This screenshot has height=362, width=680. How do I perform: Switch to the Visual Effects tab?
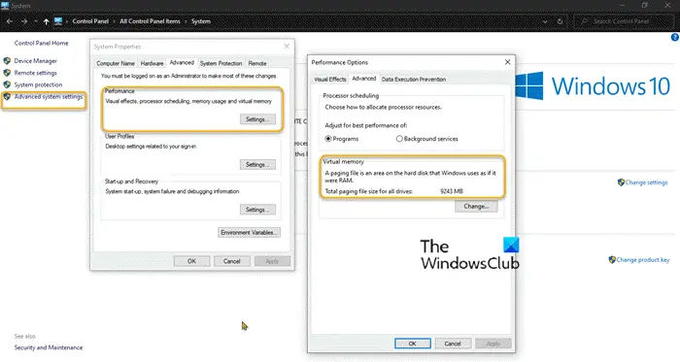coord(330,80)
